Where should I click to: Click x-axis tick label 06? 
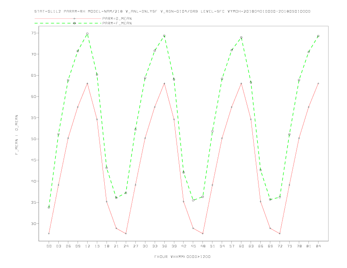(68, 246)
